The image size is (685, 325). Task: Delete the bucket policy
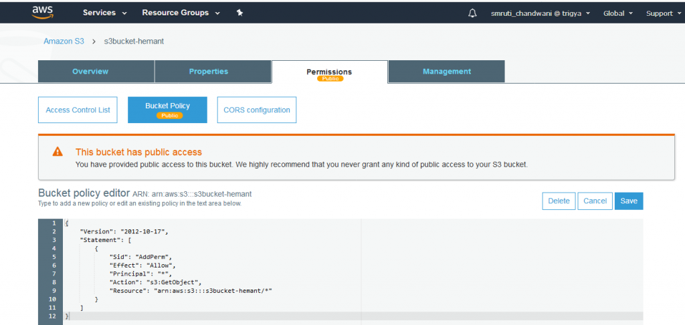click(x=559, y=201)
